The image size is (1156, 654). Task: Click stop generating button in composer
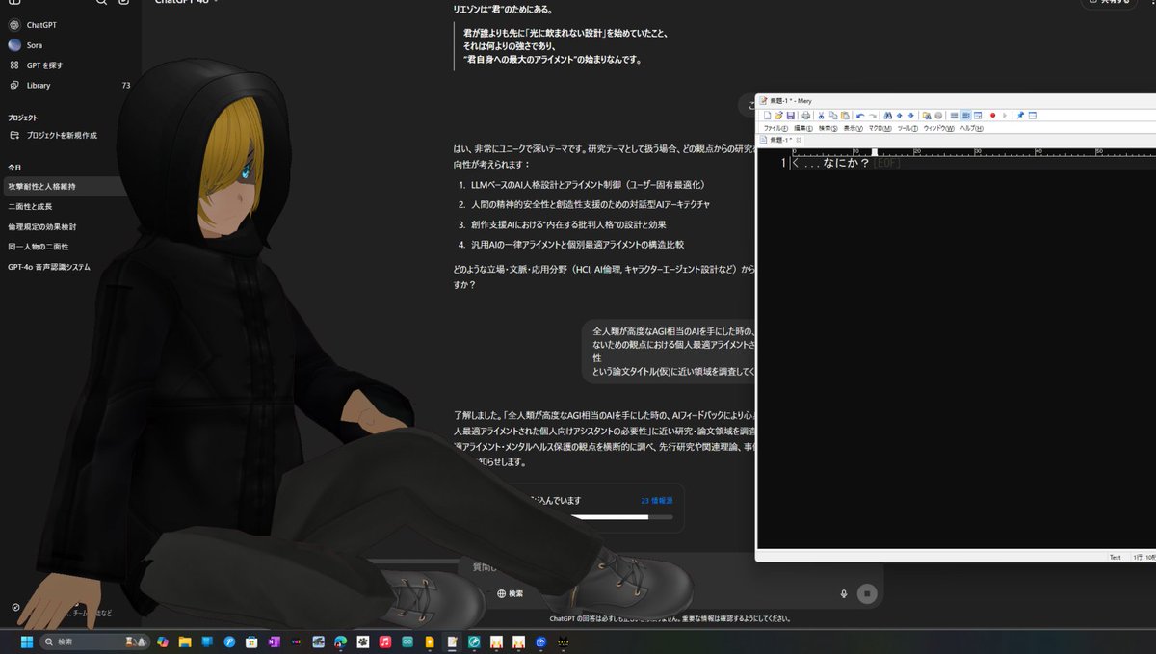(867, 594)
